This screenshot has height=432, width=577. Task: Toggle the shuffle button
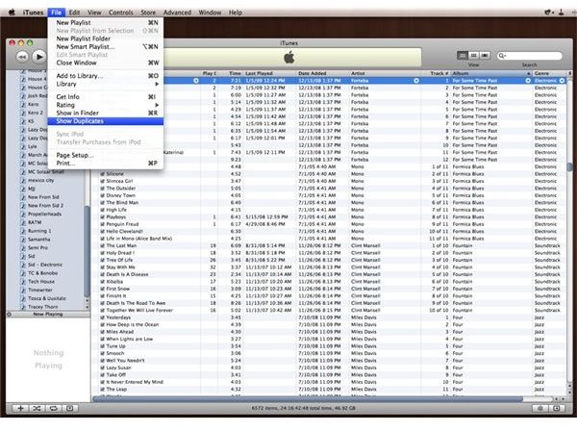[37, 408]
